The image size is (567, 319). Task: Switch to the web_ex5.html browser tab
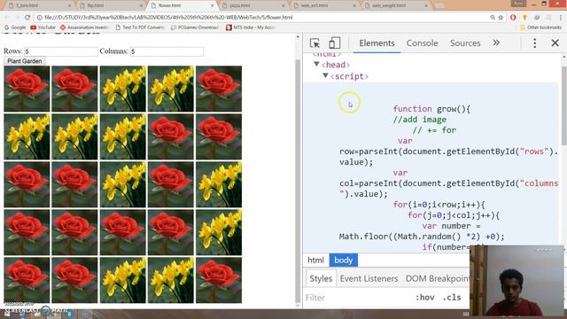[324, 5]
